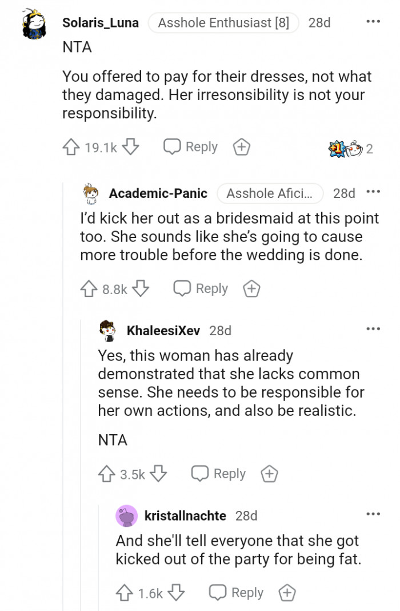The width and height of the screenshot is (400, 611).
Task: Open the three-dot menu on KhaleesiXev's comment
Action: [373, 328]
